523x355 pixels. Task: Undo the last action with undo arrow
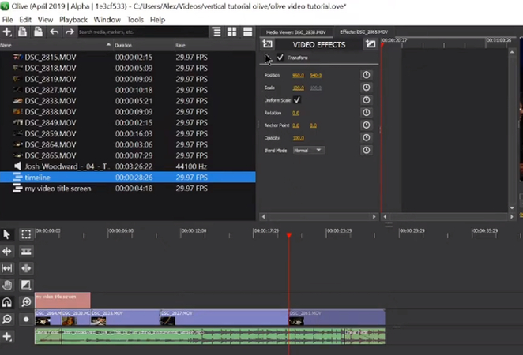54,32
